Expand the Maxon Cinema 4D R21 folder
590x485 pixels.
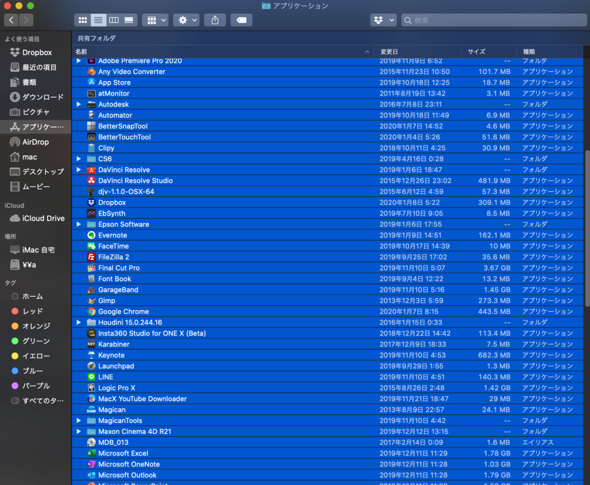pos(78,431)
